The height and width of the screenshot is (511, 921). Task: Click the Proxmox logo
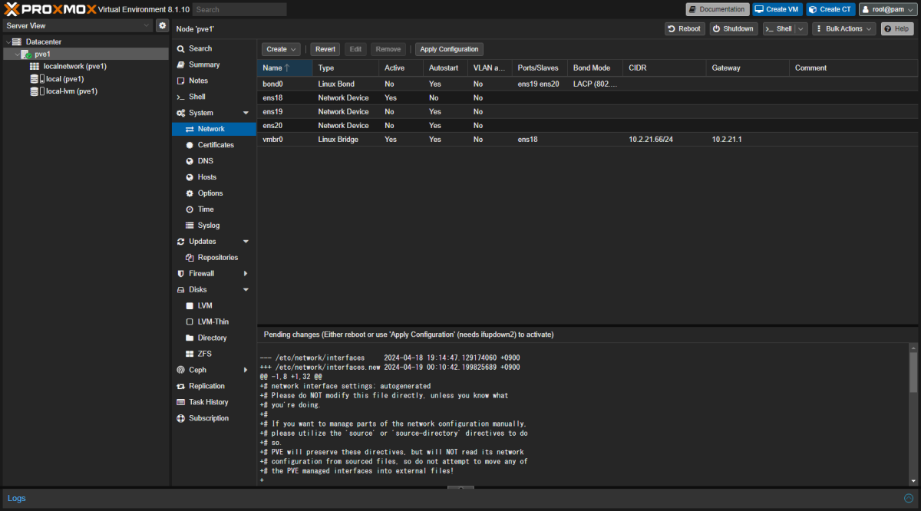point(50,9)
